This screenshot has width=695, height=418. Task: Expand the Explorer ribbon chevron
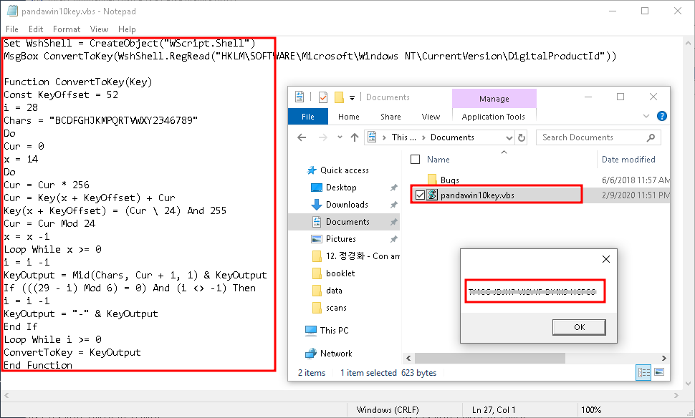646,117
